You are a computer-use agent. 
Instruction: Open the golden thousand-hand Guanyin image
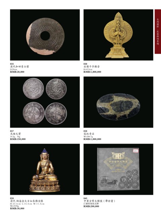pyautogui.click(x=118, y=35)
